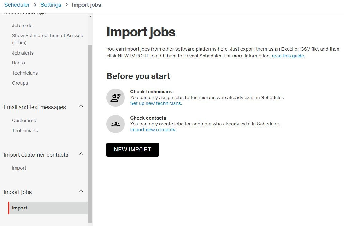Navigate to Settings in the breadcrumb
Screen dimensions: 344x226
(51, 5)
